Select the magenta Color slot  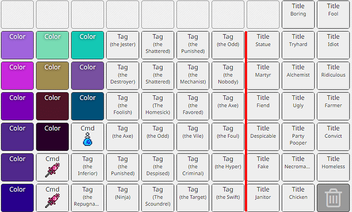(x=17, y=75)
